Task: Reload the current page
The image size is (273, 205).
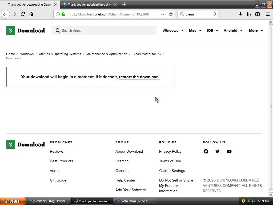Action: click(x=23, y=14)
